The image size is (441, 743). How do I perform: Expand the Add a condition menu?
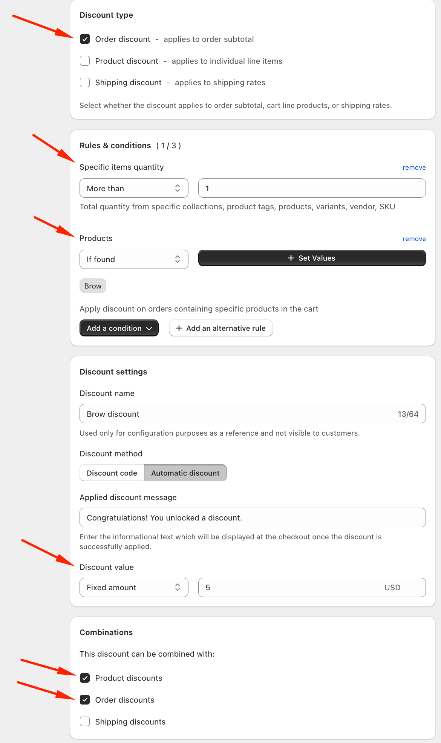pyautogui.click(x=119, y=328)
